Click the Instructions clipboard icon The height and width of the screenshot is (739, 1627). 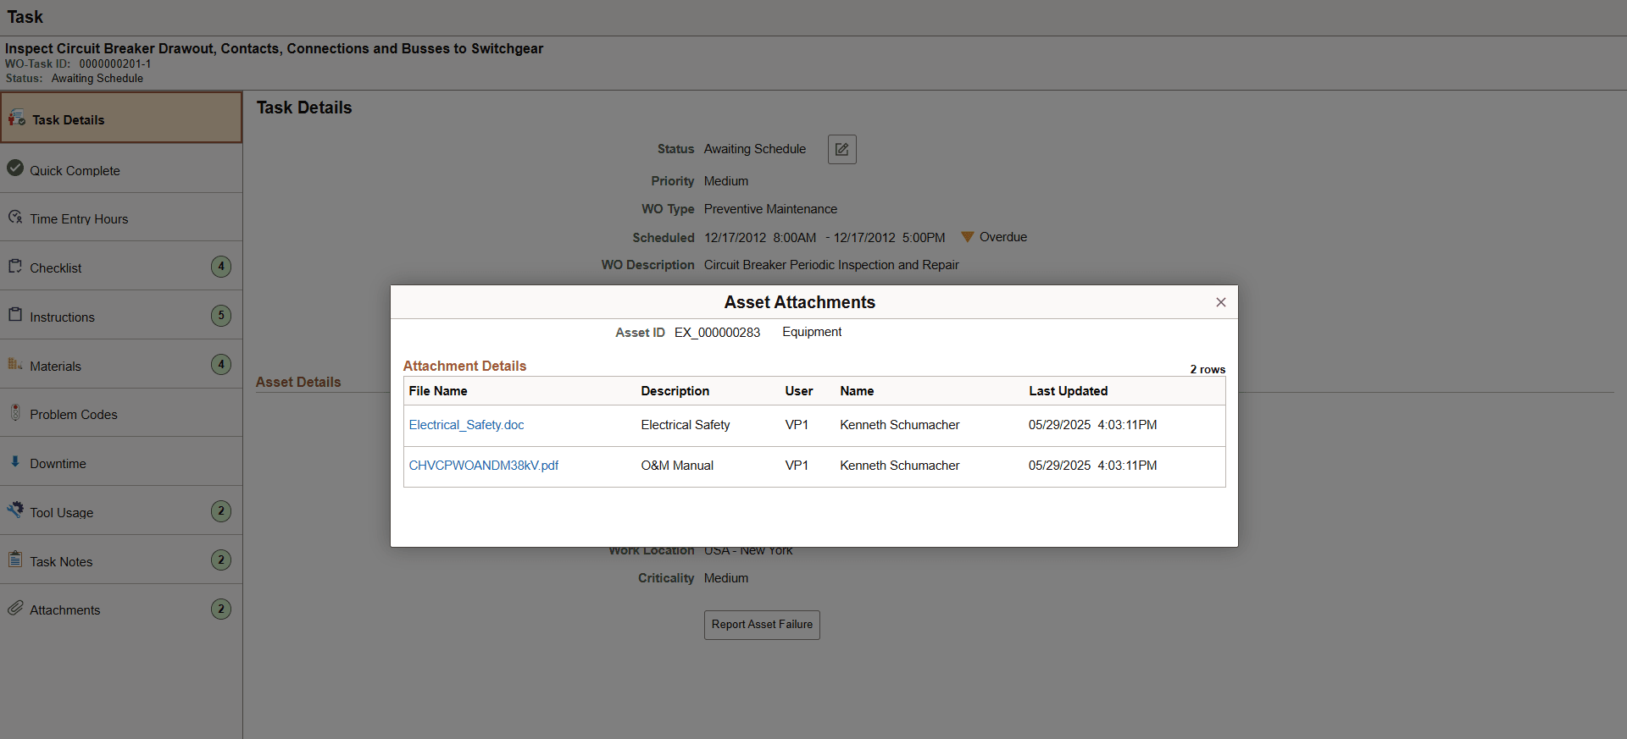click(15, 315)
